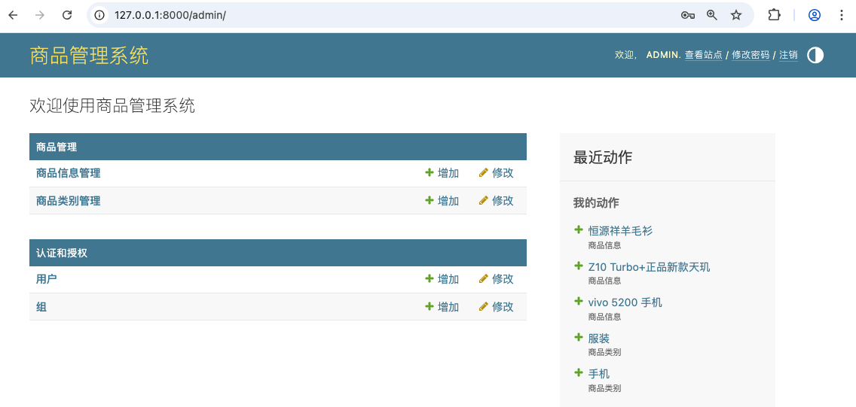
Task: Open 商品管理系统 site title link
Action: tap(89, 56)
